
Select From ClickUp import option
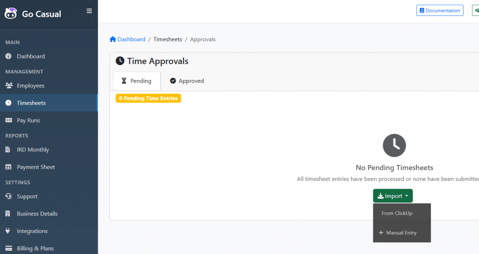click(x=397, y=213)
